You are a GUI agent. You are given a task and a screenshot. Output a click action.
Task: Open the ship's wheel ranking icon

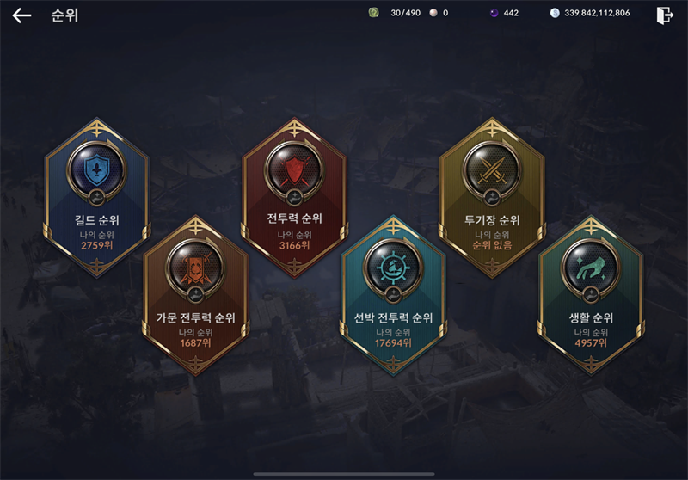(393, 268)
